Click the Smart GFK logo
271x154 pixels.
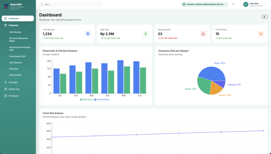click(x=6, y=6)
